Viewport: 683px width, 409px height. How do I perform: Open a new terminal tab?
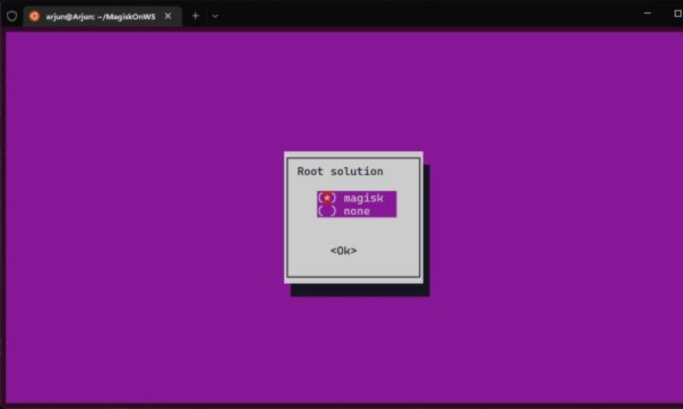196,16
